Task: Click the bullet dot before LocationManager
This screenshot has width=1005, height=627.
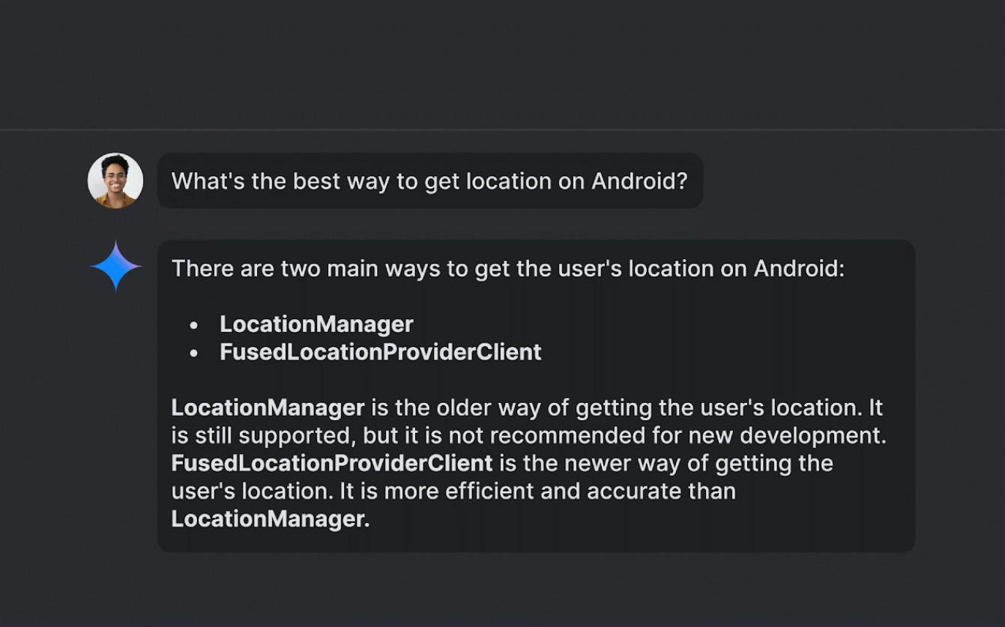Action: pyautogui.click(x=194, y=326)
